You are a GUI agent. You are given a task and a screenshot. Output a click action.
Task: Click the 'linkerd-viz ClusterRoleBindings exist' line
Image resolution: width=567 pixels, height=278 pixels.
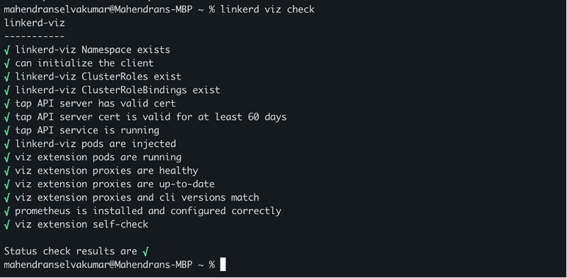tap(117, 90)
